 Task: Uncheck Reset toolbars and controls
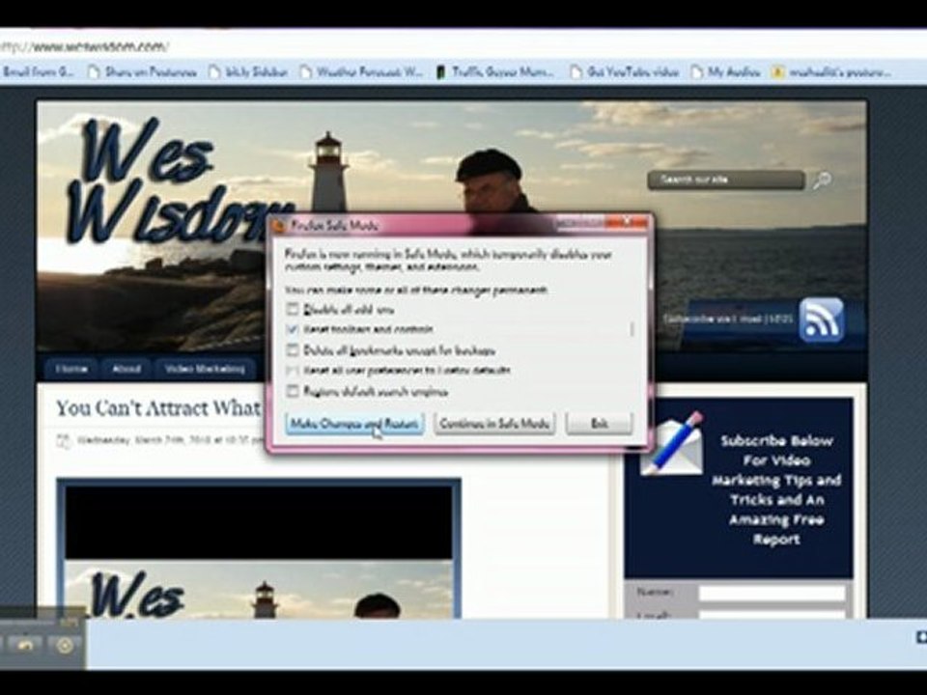(x=292, y=329)
